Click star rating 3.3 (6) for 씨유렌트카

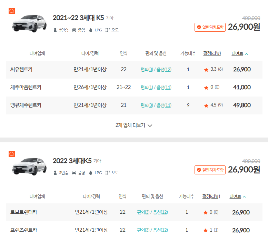tap(213, 69)
